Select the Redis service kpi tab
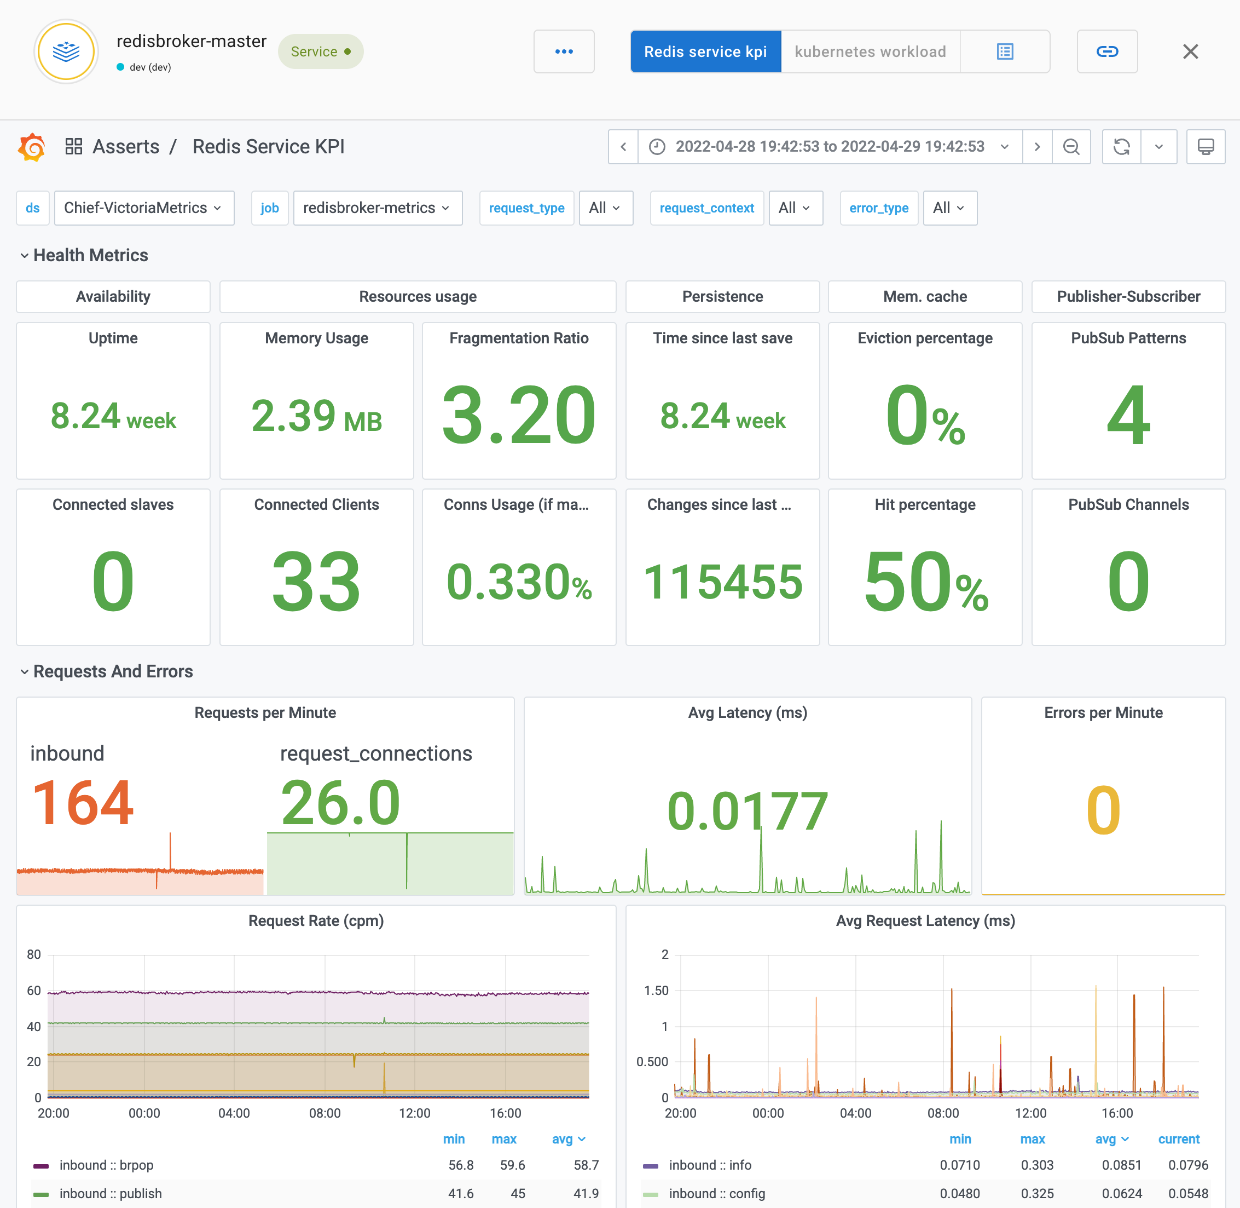This screenshot has height=1208, width=1240. click(x=705, y=51)
